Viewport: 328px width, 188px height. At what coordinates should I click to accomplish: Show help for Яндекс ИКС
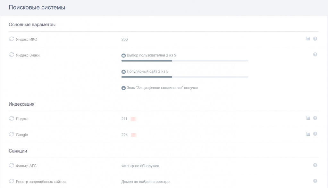(315, 39)
